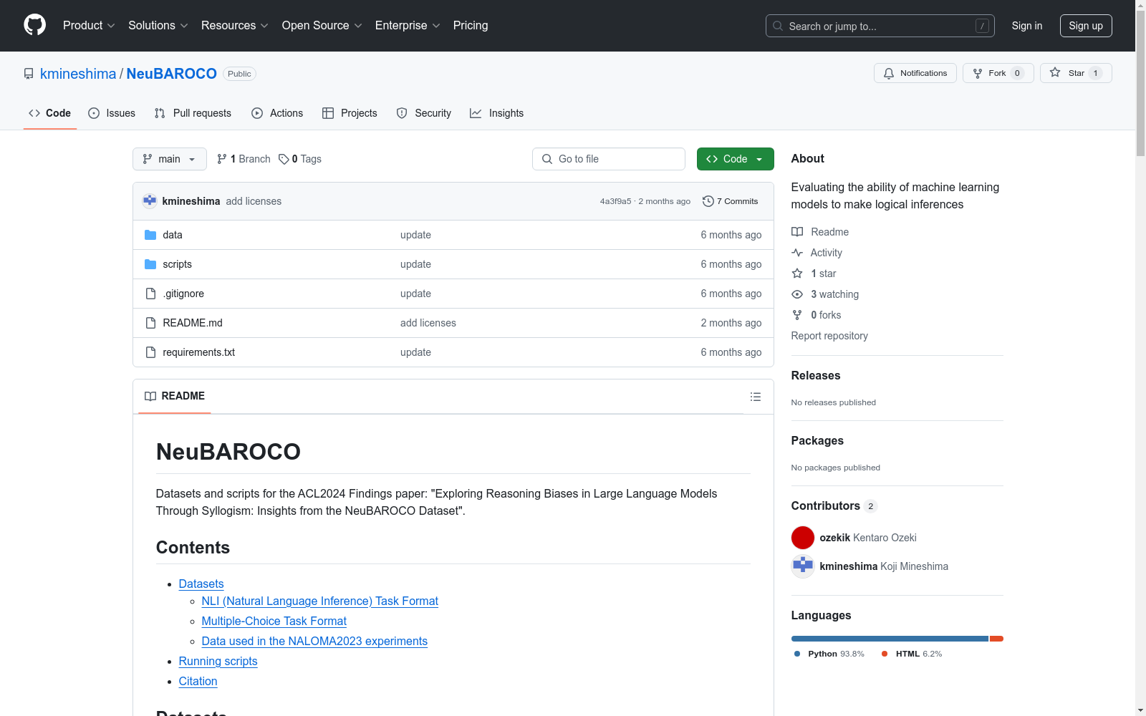Open the Running scripts contents link
Image resolution: width=1146 pixels, height=716 pixels.
218,662
